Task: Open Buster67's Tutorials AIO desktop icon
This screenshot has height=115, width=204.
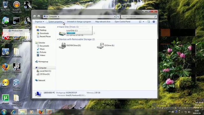Action: coord(17,7)
